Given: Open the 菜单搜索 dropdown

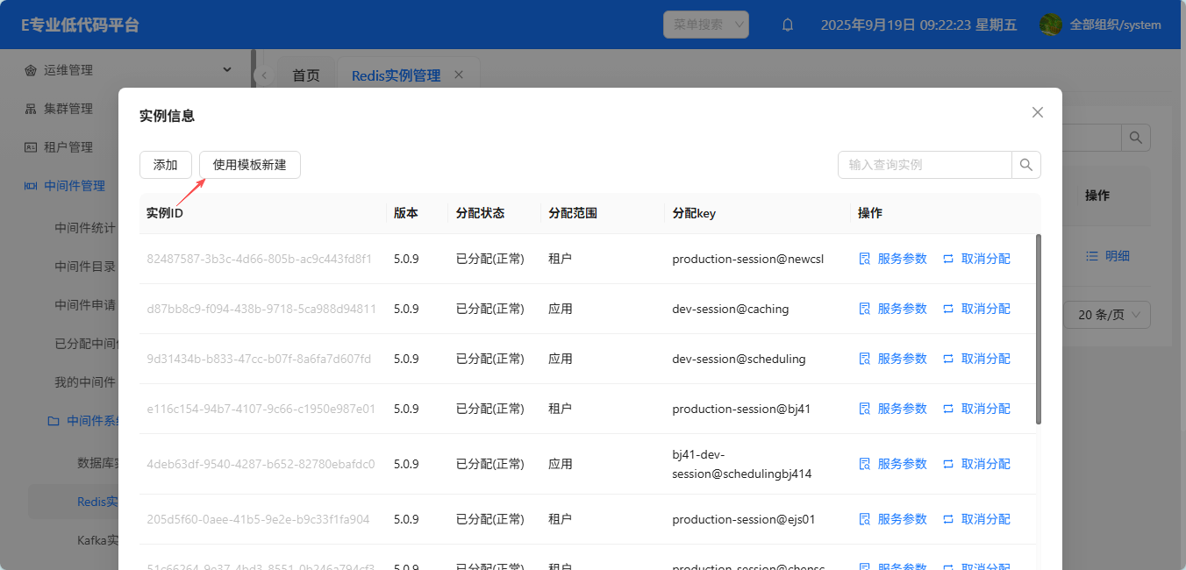Looking at the screenshot, I should pyautogui.click(x=705, y=25).
